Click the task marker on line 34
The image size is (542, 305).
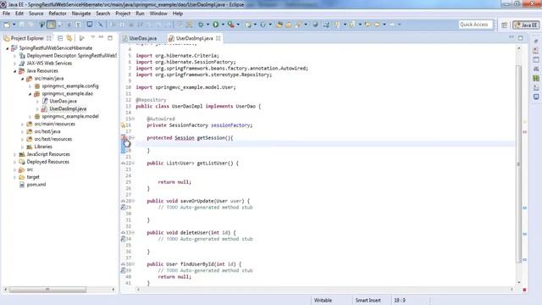123,239
